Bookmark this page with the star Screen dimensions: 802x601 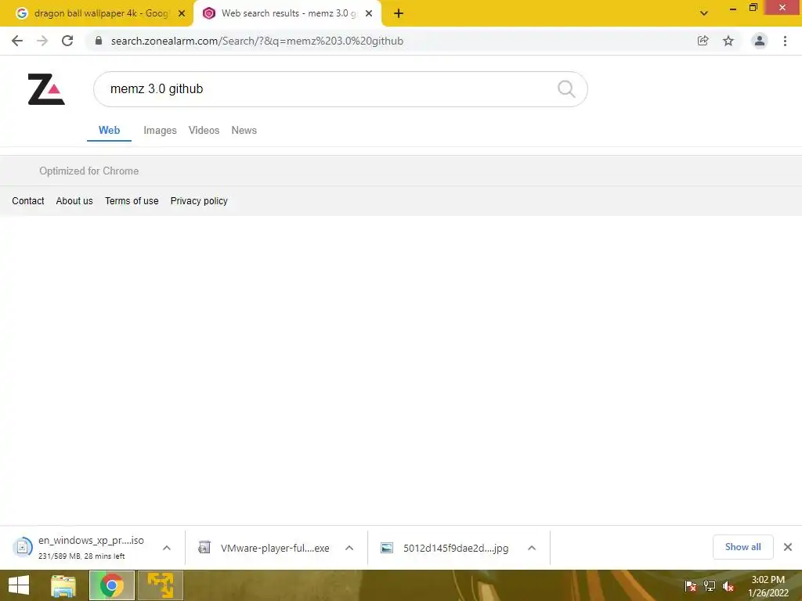(x=728, y=41)
